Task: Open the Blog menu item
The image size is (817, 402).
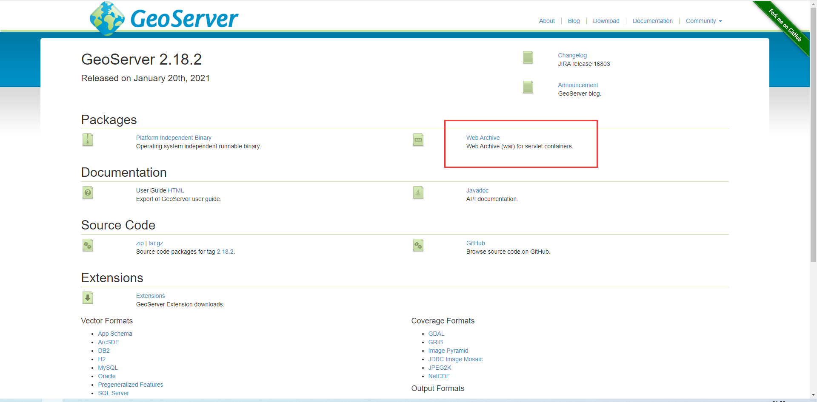Action: coord(574,21)
